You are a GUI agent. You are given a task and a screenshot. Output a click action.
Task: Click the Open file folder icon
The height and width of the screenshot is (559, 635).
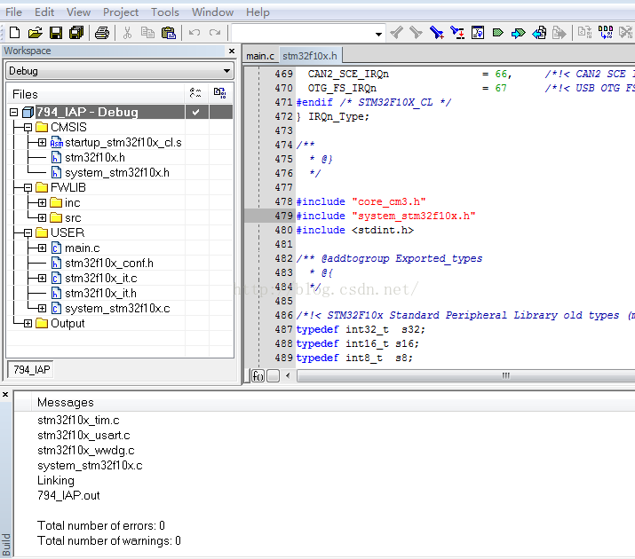pos(36,33)
